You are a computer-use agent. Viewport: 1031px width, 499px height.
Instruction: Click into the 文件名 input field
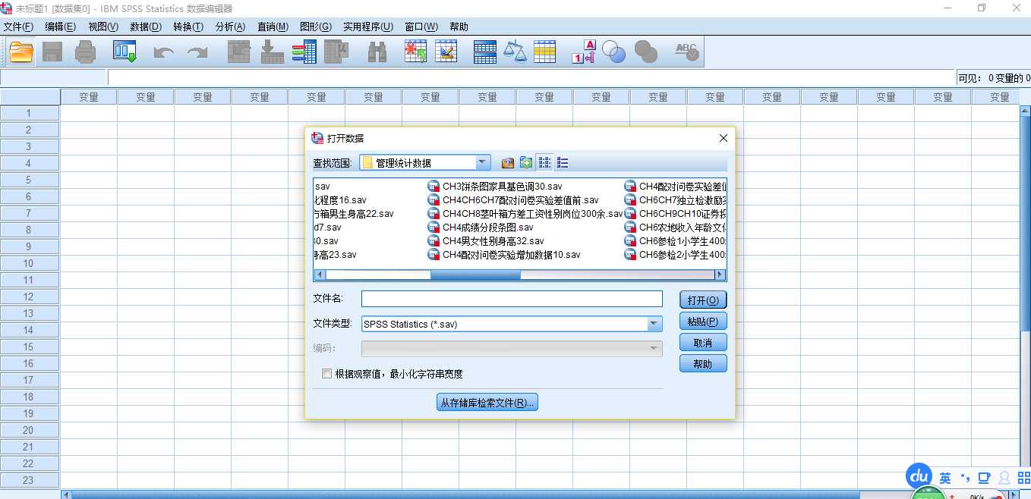512,299
